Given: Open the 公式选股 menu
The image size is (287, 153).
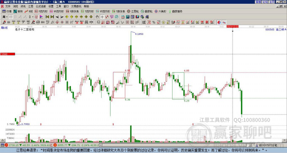Looking at the screenshot, I should pyautogui.click(x=41, y=6).
